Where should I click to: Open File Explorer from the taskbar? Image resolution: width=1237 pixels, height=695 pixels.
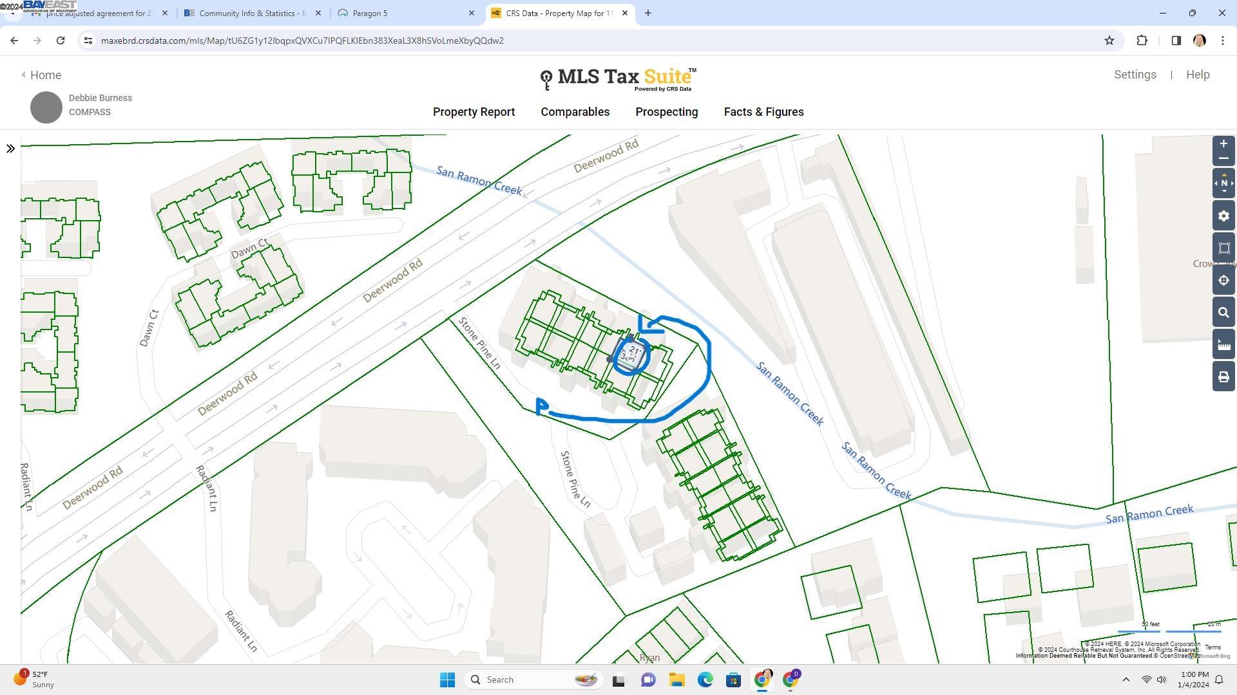point(676,680)
